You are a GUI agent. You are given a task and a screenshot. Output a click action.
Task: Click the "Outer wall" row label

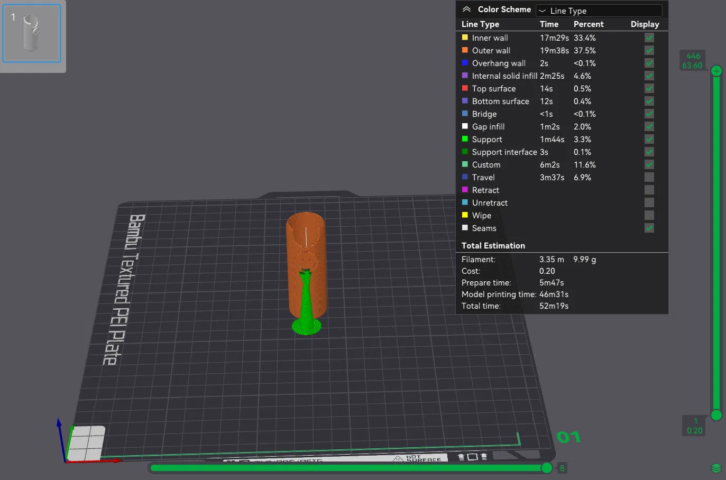(491, 51)
